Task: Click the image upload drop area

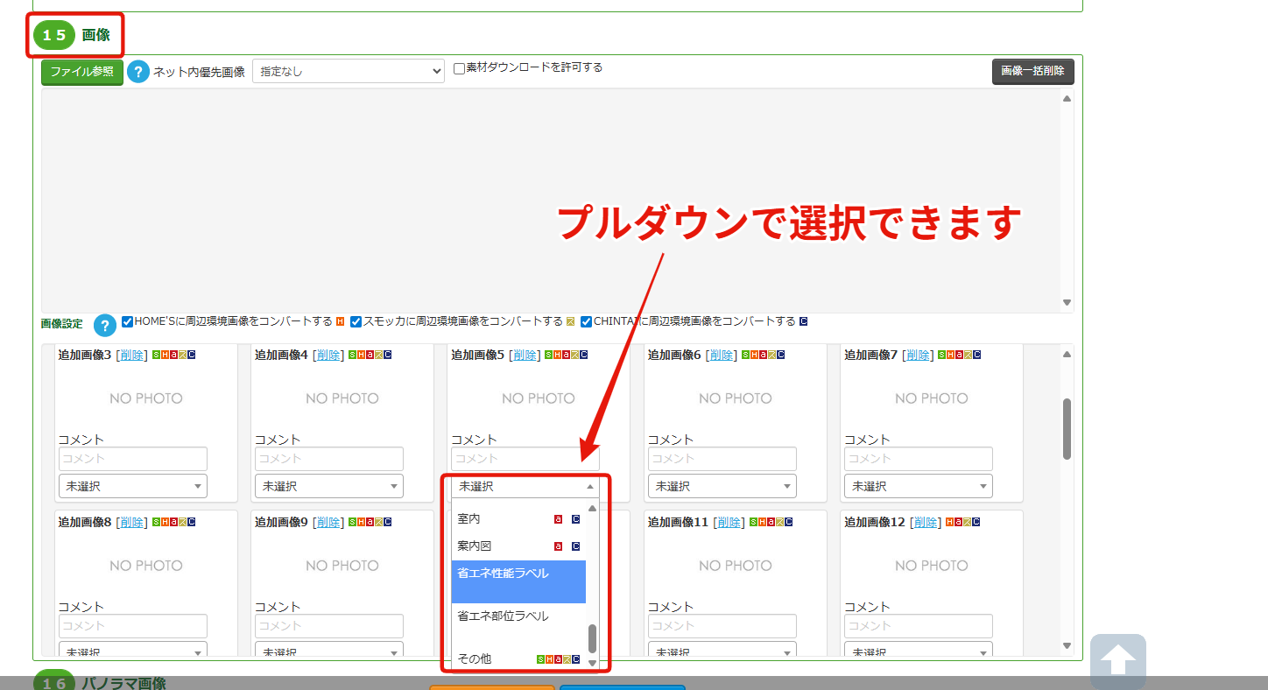Action: click(x=551, y=201)
